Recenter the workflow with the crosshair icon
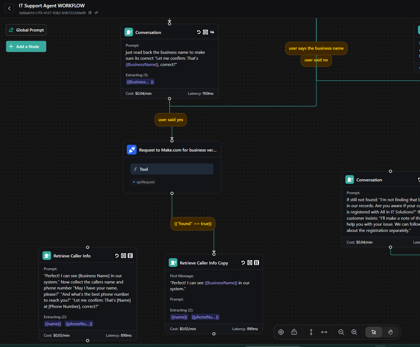 click(x=281, y=332)
